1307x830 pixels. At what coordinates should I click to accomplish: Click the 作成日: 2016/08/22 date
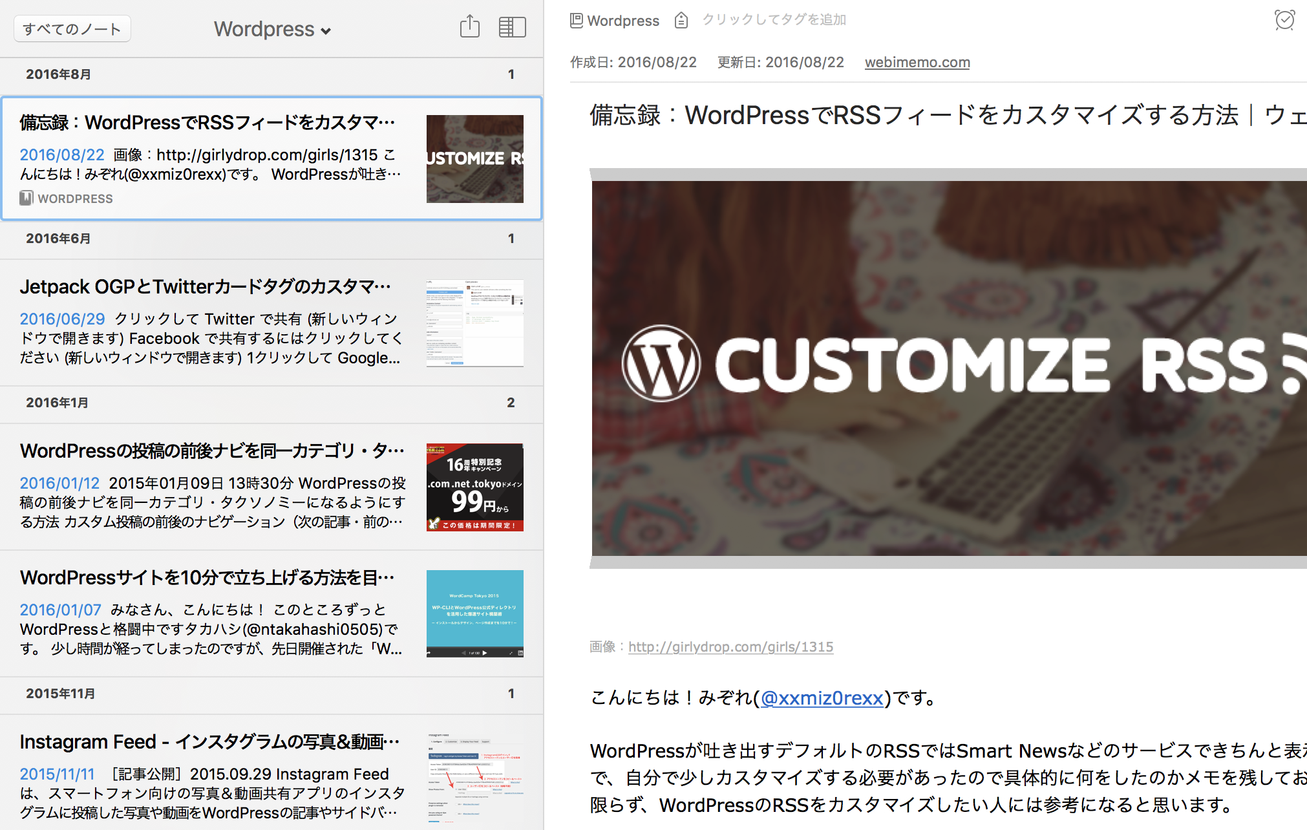633,62
